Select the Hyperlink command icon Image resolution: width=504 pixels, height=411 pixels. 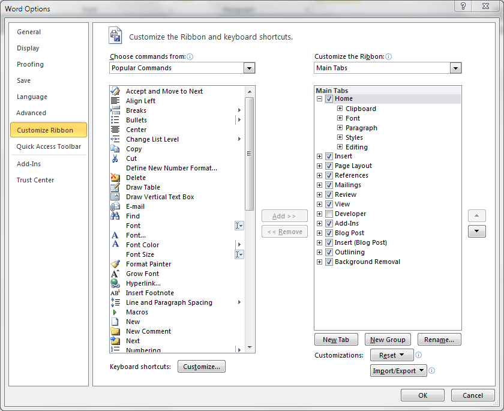click(116, 283)
